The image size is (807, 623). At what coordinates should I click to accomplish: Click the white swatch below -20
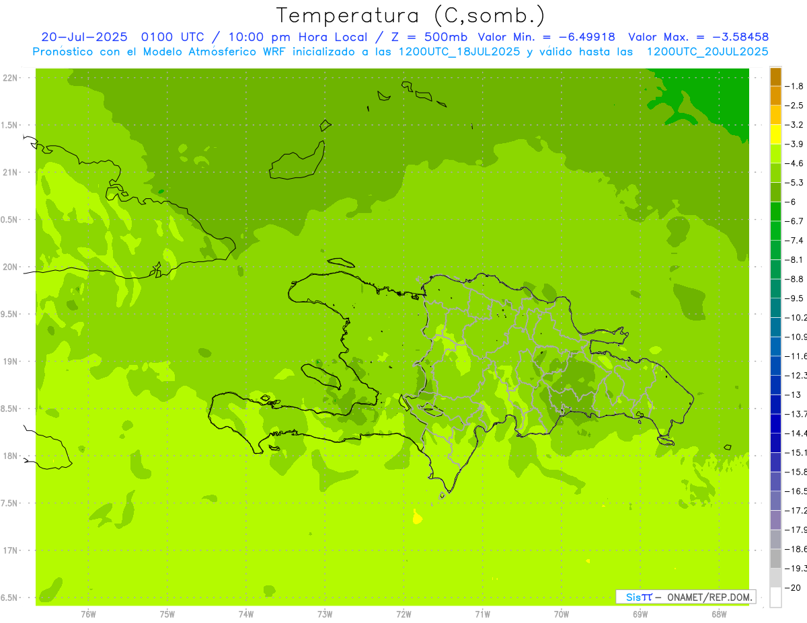775,597
